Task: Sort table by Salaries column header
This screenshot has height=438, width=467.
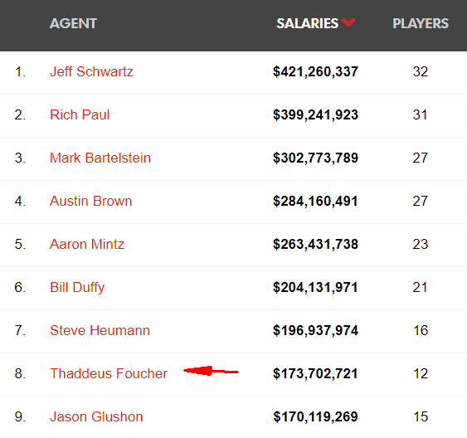Action: click(307, 23)
